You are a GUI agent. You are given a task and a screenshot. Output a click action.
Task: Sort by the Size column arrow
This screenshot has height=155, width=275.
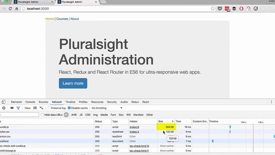pos(173,121)
